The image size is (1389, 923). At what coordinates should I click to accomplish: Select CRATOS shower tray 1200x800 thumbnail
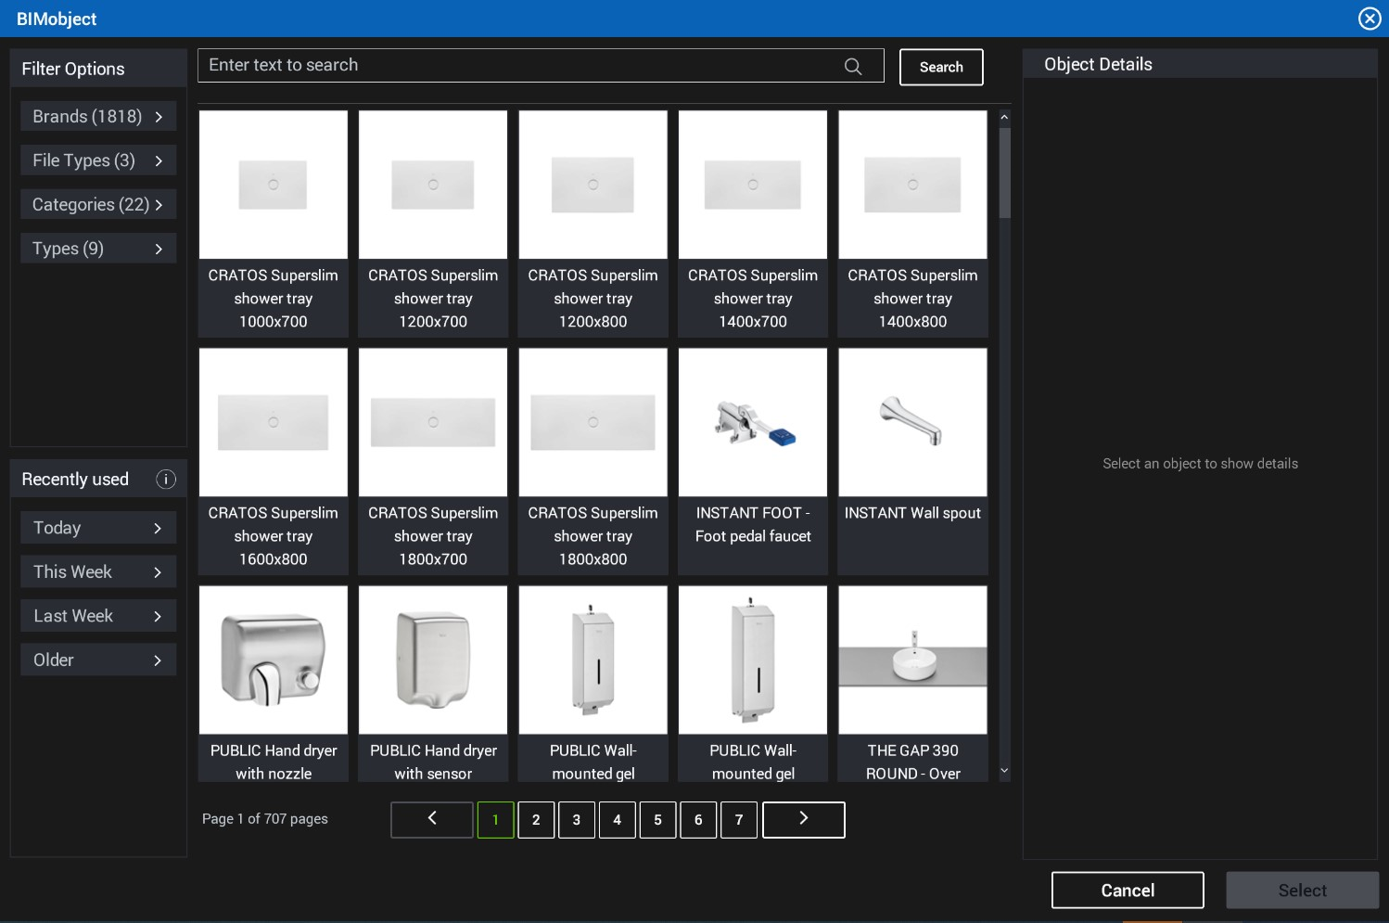coord(593,185)
